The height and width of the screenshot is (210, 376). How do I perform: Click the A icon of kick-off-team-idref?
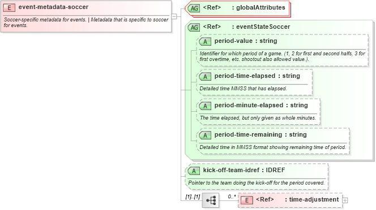point(194,171)
